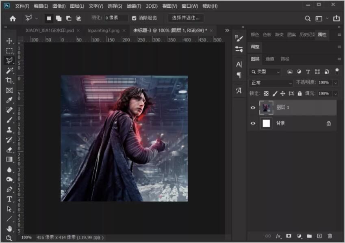Switch to the 通道 channels tab
The width and height of the screenshot is (345, 243).
point(270,59)
